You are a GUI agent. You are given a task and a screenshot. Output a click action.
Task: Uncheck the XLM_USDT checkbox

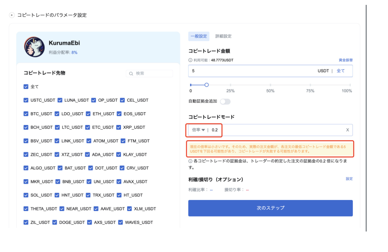(129, 209)
